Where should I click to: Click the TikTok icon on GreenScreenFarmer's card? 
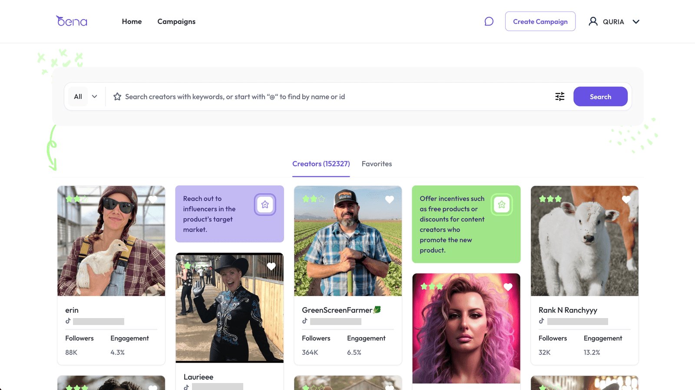pos(305,321)
